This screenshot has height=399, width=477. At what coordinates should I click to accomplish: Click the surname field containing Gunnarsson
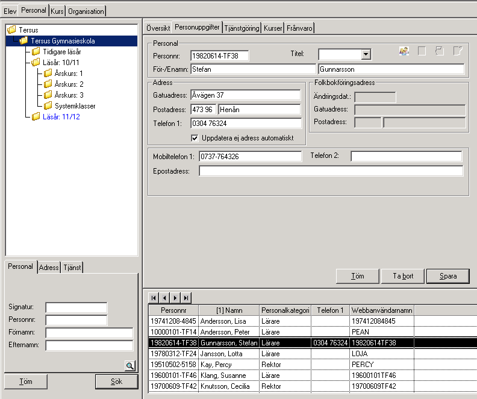(391, 69)
